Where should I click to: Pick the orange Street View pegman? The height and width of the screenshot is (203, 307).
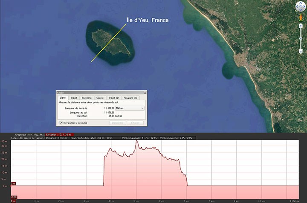(x=301, y=18)
